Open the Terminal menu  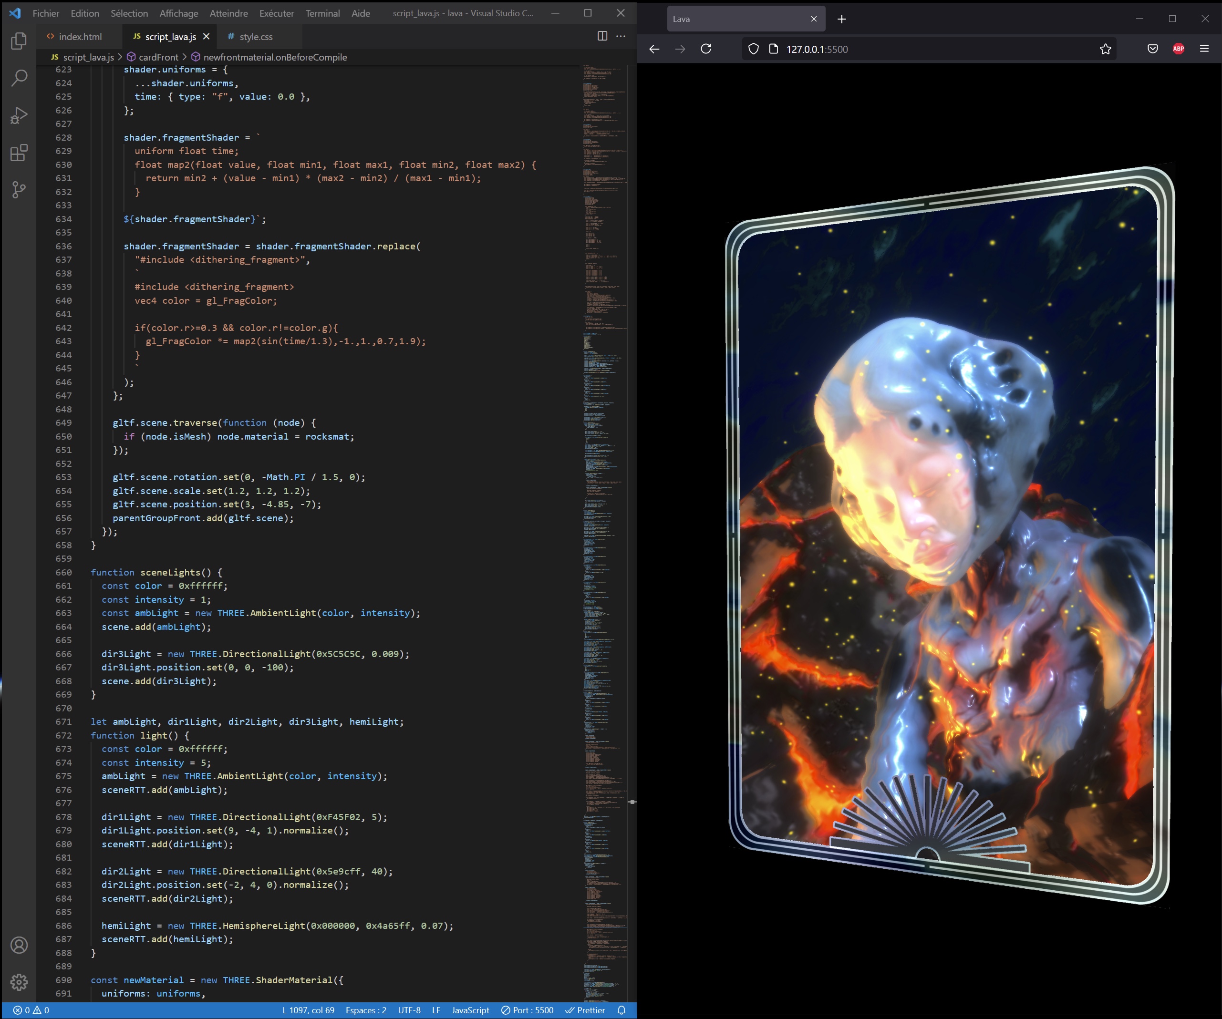[322, 13]
